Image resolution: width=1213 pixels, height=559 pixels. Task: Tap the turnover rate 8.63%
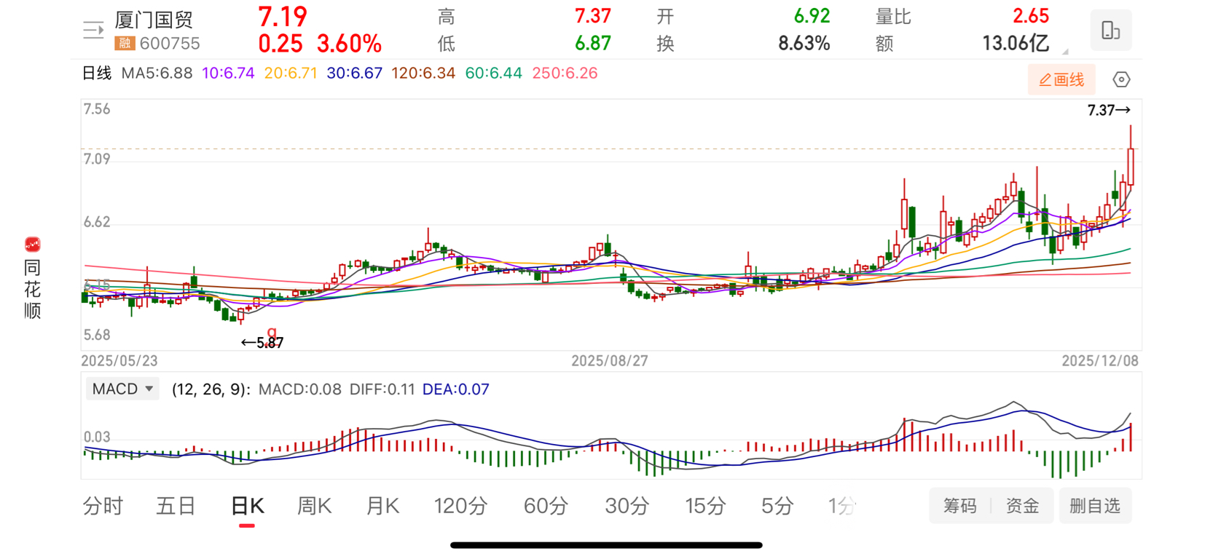pos(804,44)
